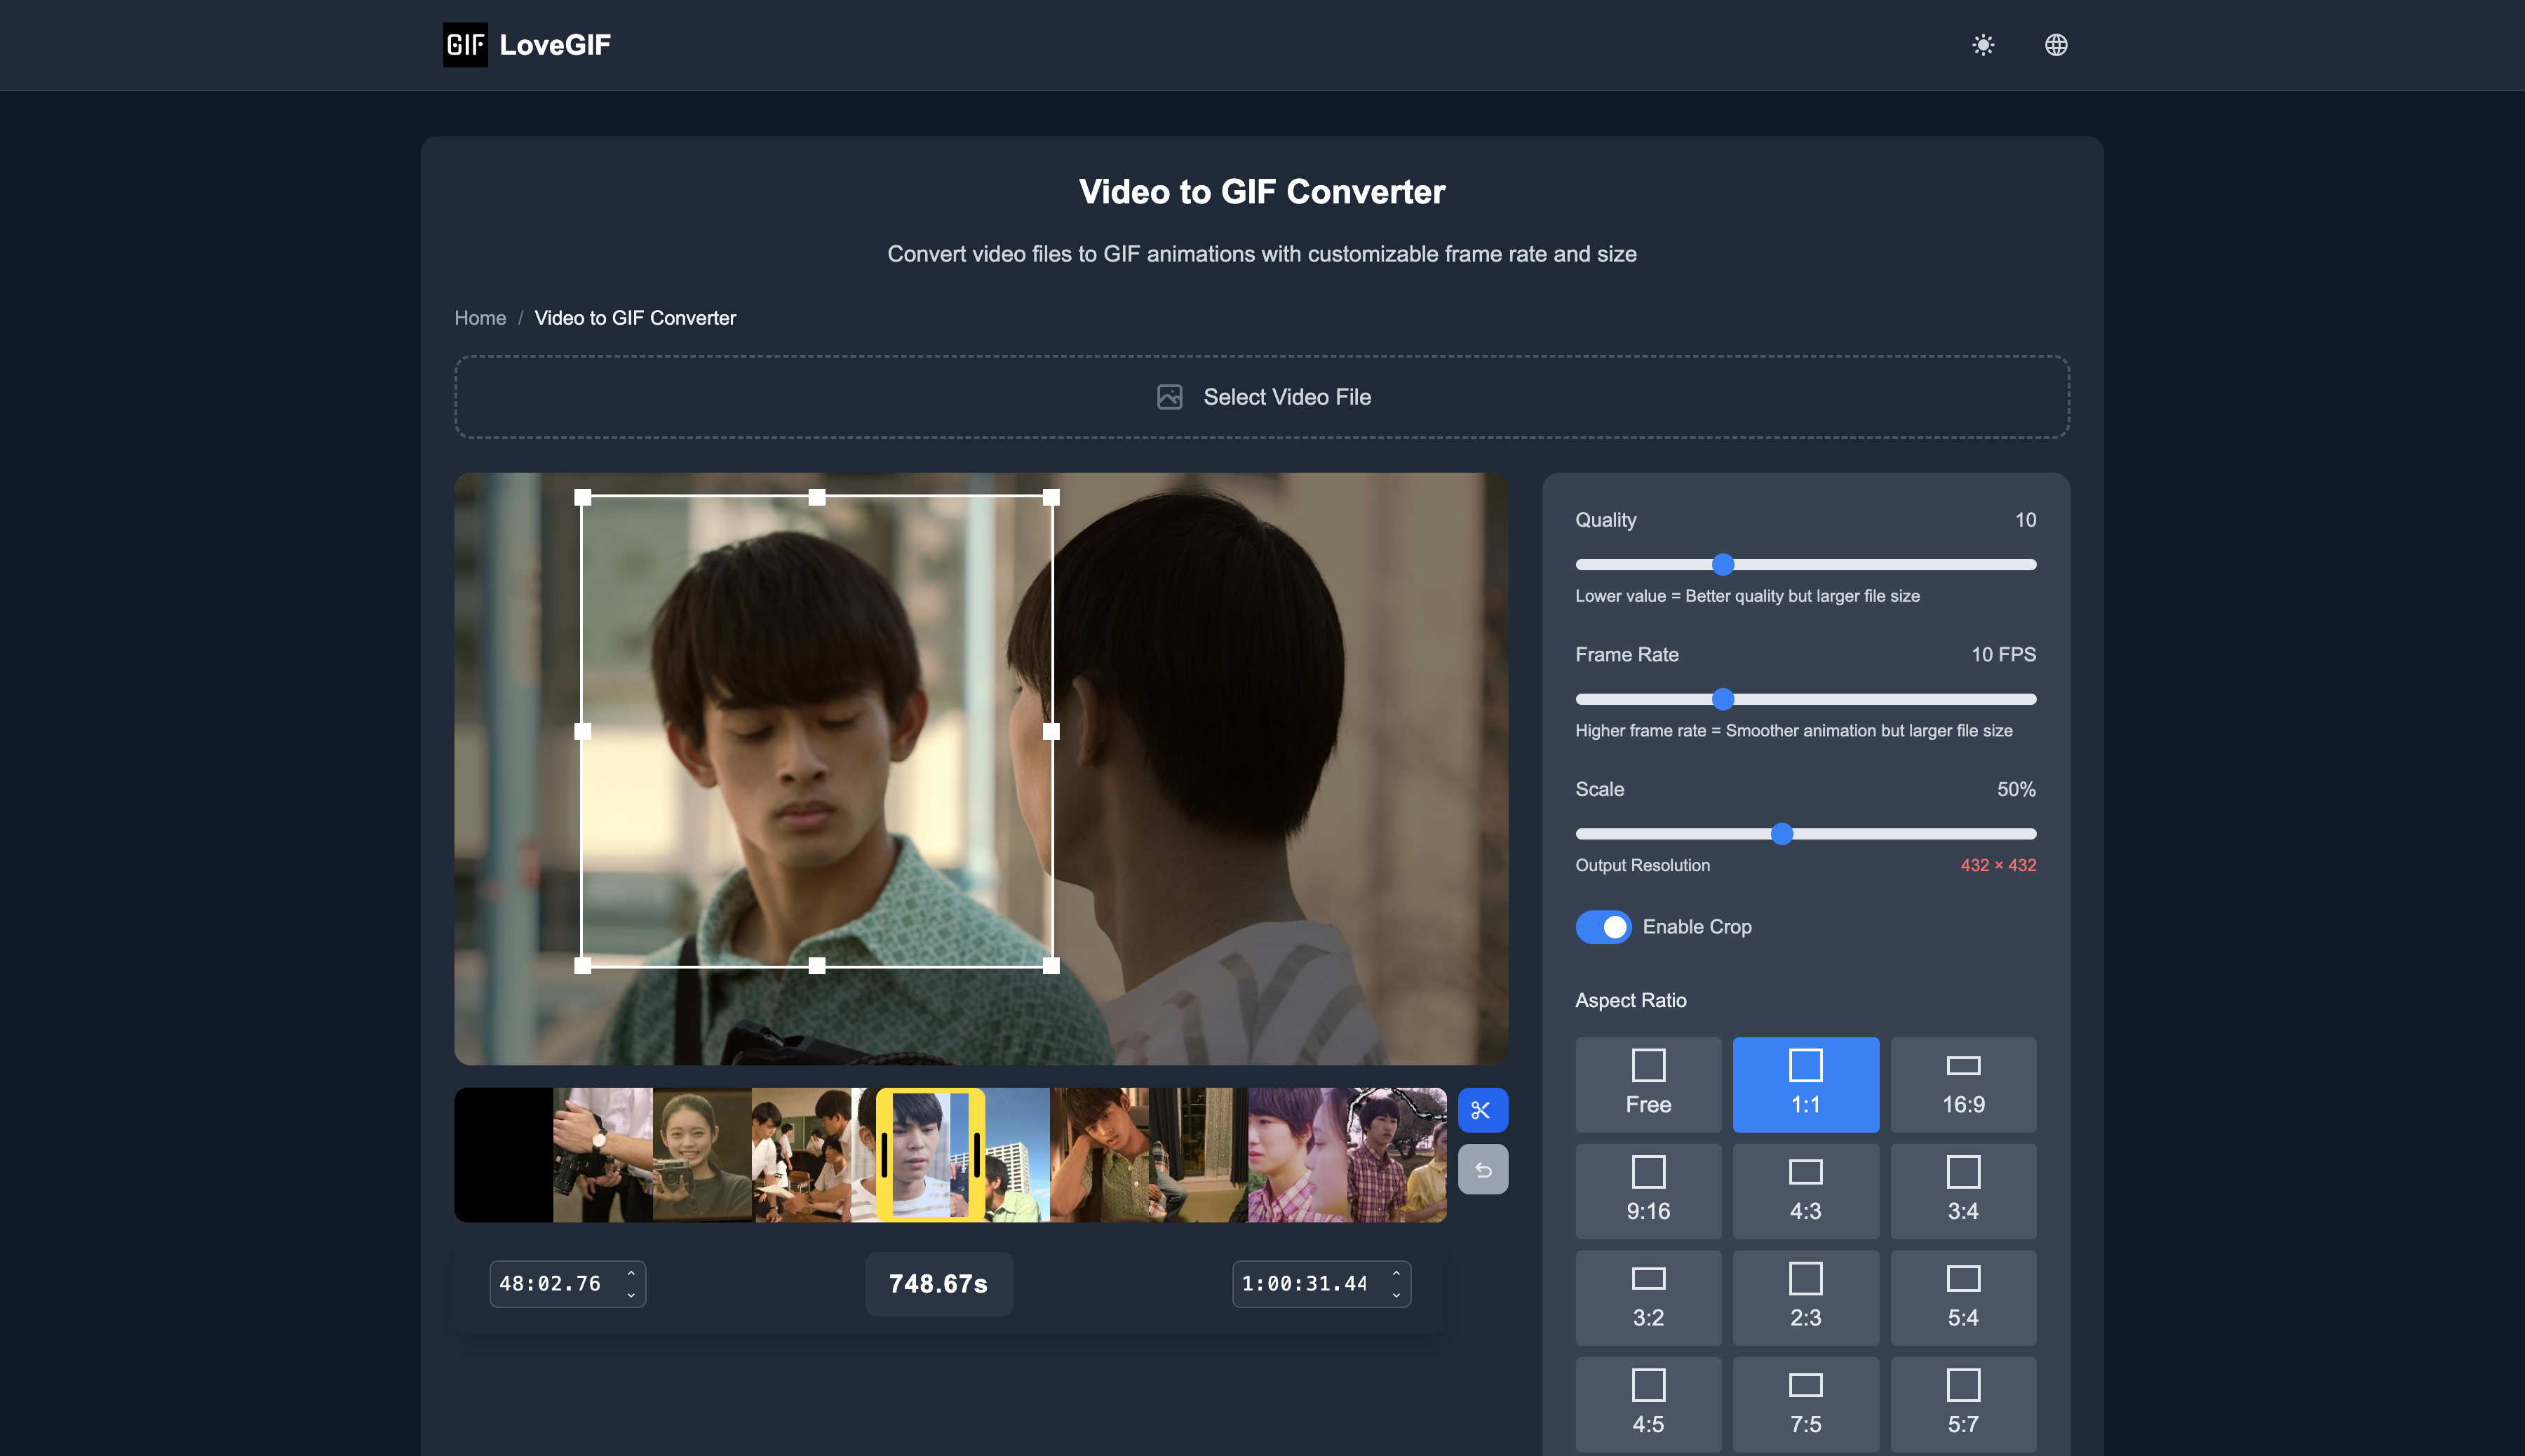Click the Frame Rate slider handle

coord(1722,699)
